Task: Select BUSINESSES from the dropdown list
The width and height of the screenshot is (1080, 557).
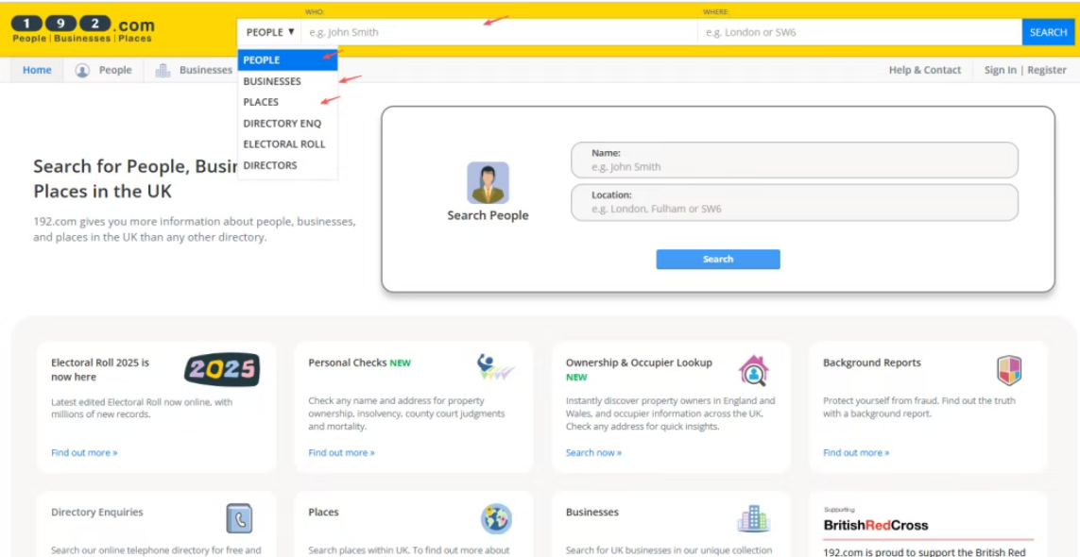Action: pos(272,81)
